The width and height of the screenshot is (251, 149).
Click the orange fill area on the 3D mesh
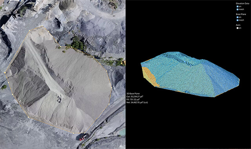point(149,76)
